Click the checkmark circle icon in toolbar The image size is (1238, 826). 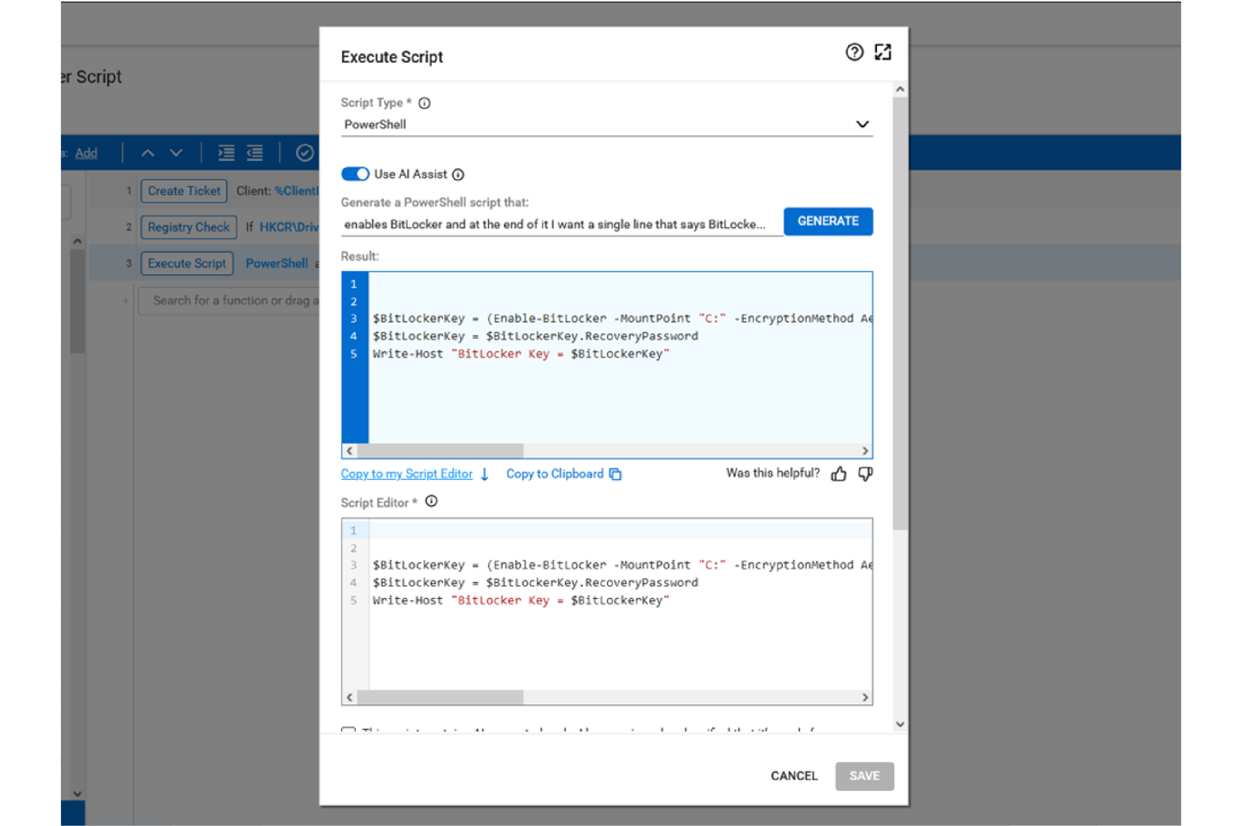tap(304, 153)
